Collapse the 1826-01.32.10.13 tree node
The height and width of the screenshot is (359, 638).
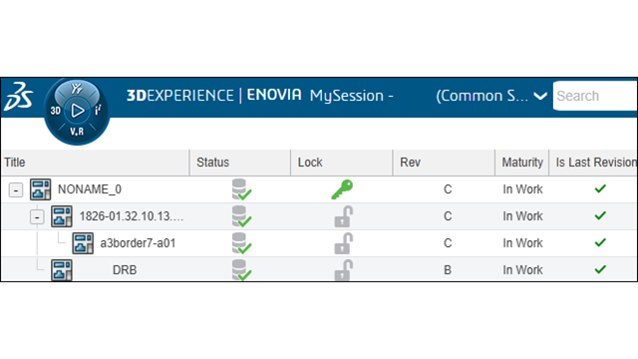coord(37,216)
